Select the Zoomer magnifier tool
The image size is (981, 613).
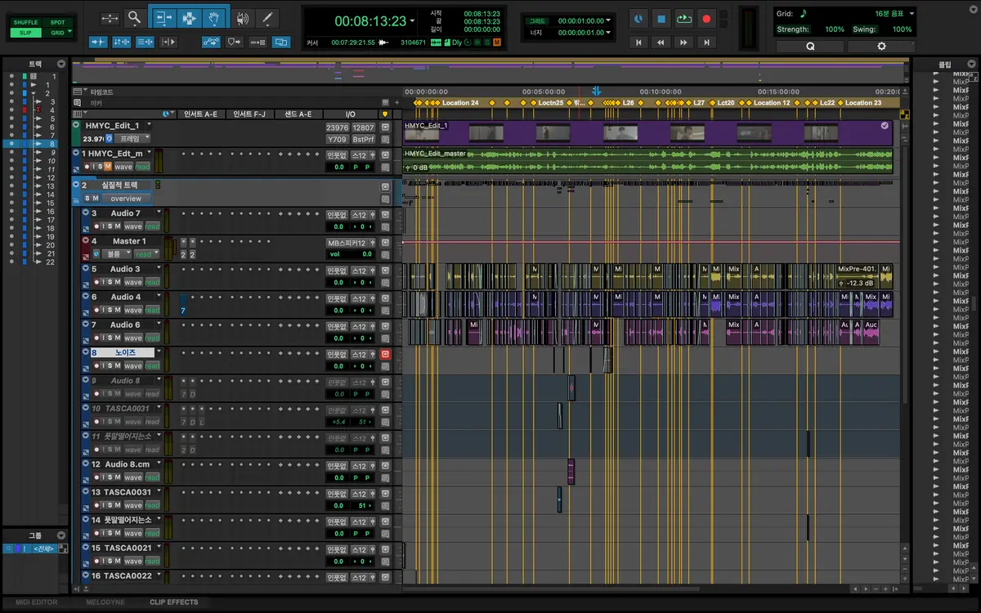[134, 17]
